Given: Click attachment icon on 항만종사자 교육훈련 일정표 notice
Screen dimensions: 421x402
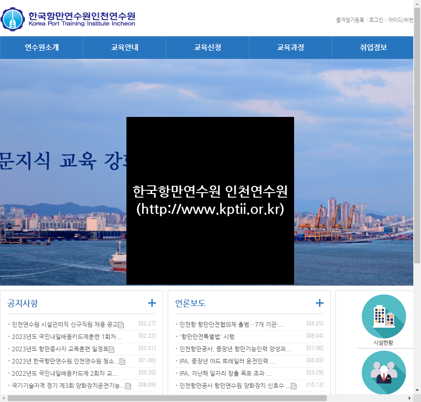Looking at the screenshot, I should [x=111, y=349].
